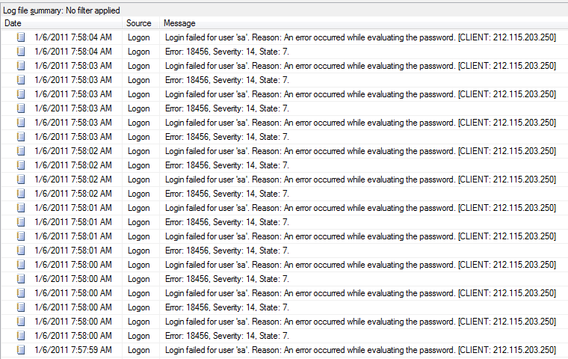Click the Error 18456 message in the last 7:58:03 AM row
Image resolution: width=568 pixels, height=359 pixels.
tap(226, 137)
